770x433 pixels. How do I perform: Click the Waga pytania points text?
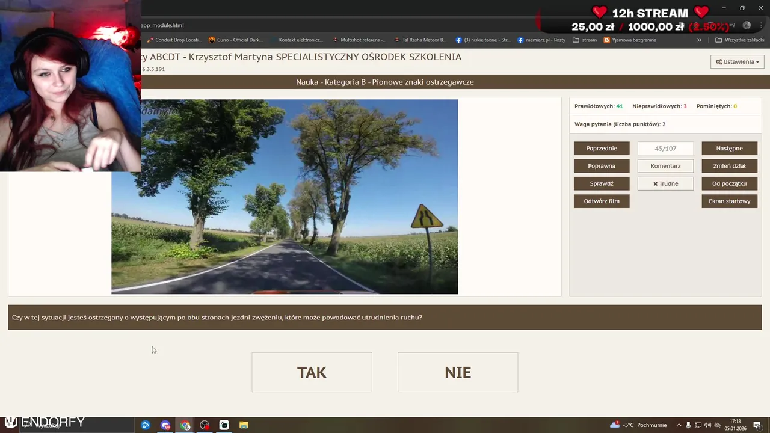[x=620, y=124]
